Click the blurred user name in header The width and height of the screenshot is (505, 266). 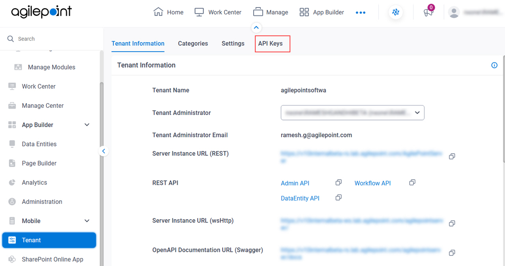coord(483,13)
